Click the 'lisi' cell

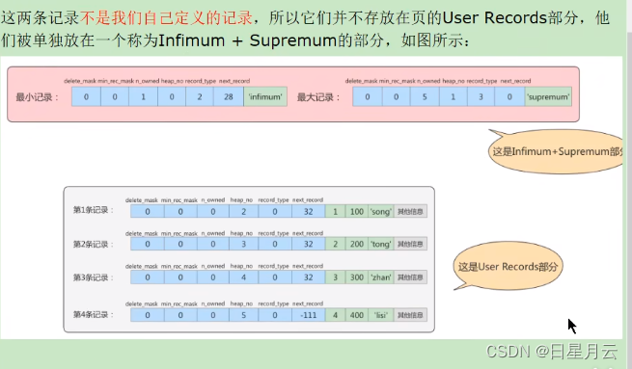click(x=381, y=315)
